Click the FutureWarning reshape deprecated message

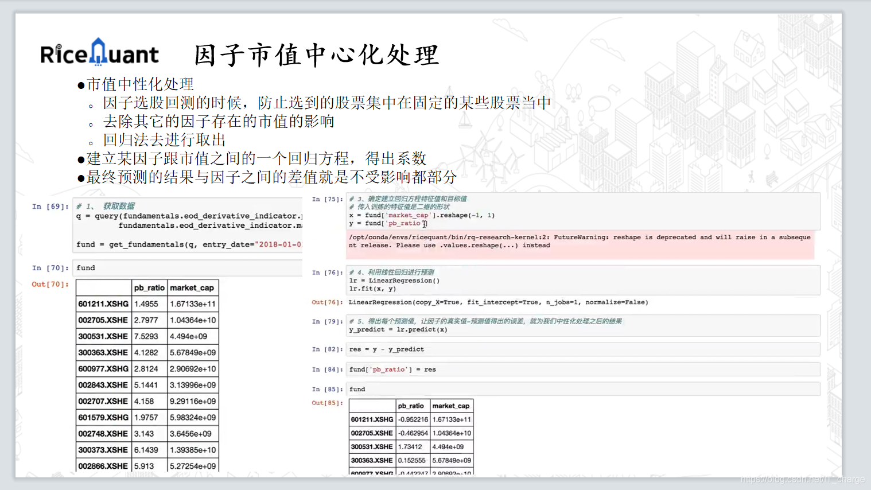[x=580, y=242]
